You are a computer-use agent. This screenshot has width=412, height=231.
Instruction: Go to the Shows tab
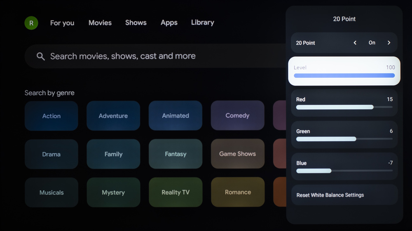[136, 23]
